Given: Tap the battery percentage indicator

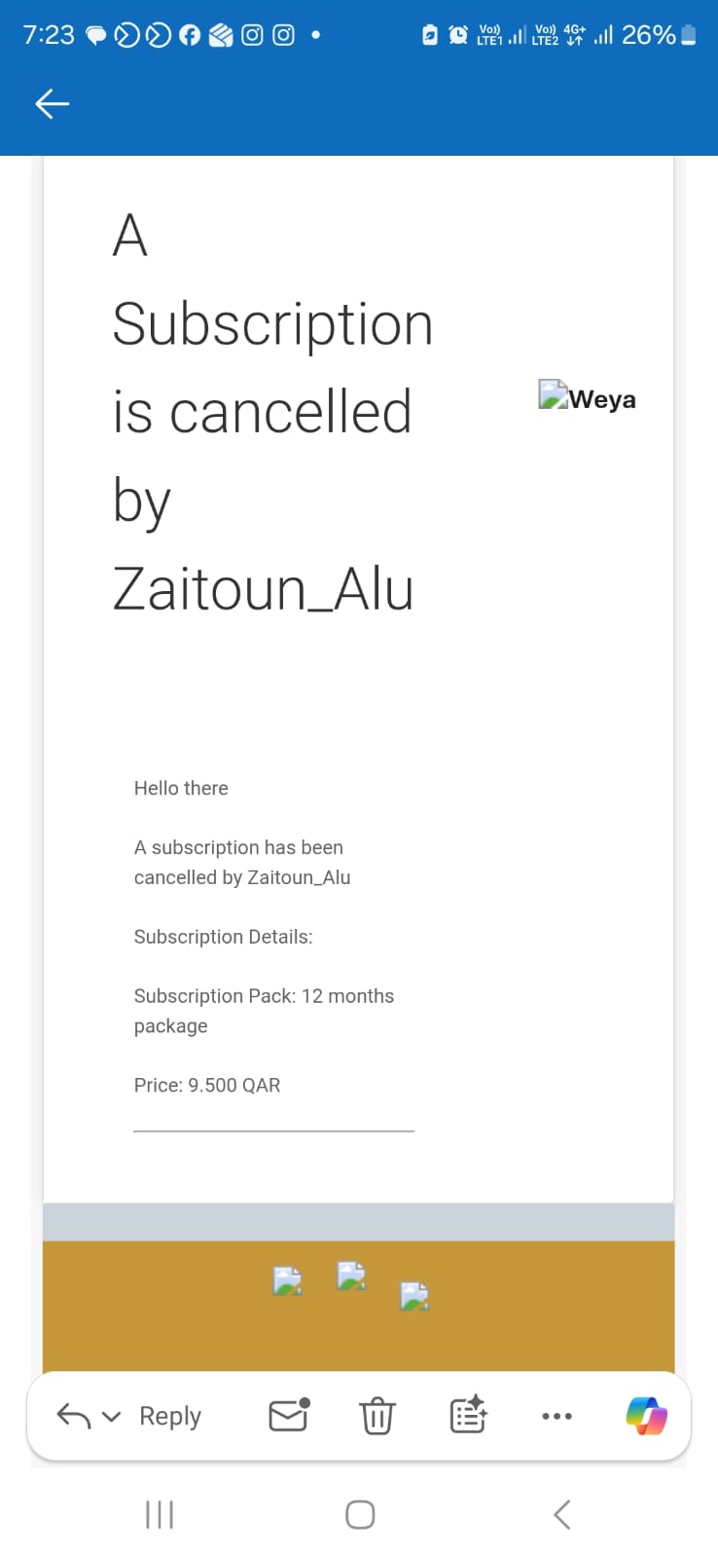Looking at the screenshot, I should point(648,35).
